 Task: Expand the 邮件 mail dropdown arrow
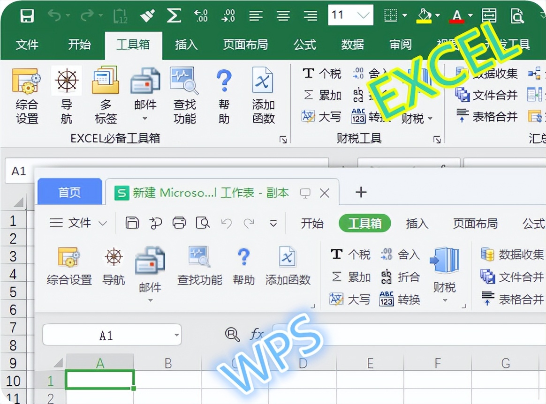pos(145,118)
